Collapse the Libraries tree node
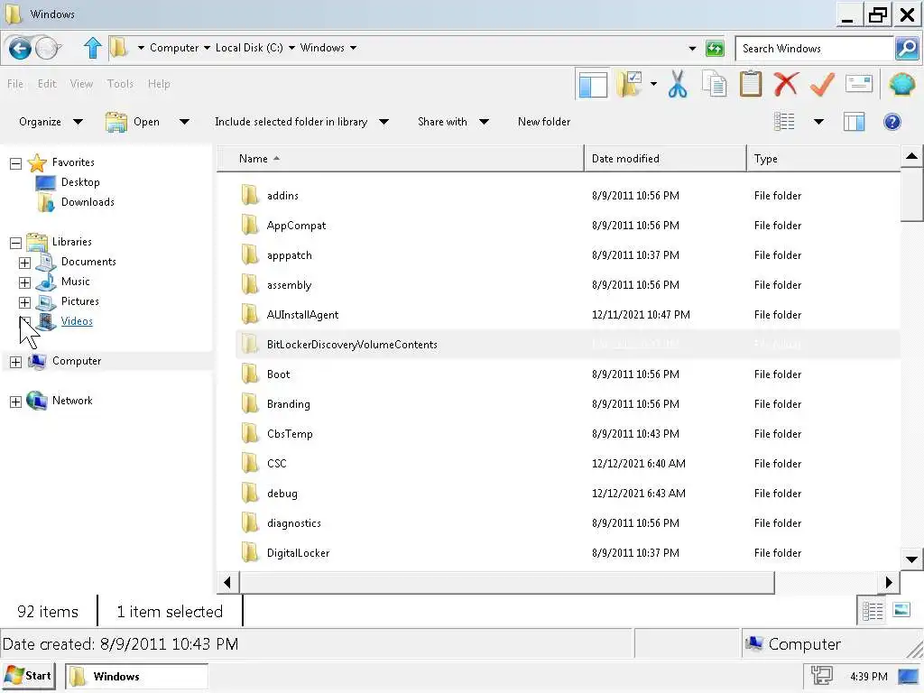 tap(16, 243)
